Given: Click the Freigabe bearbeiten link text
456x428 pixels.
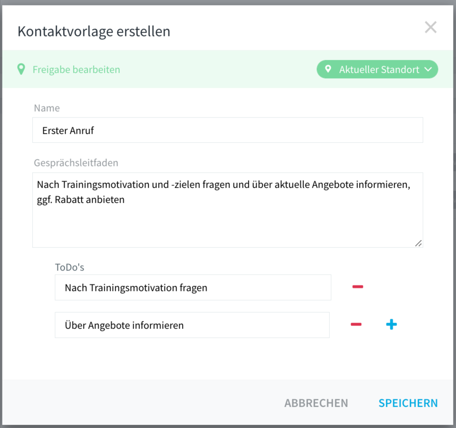Looking at the screenshot, I should tap(76, 69).
